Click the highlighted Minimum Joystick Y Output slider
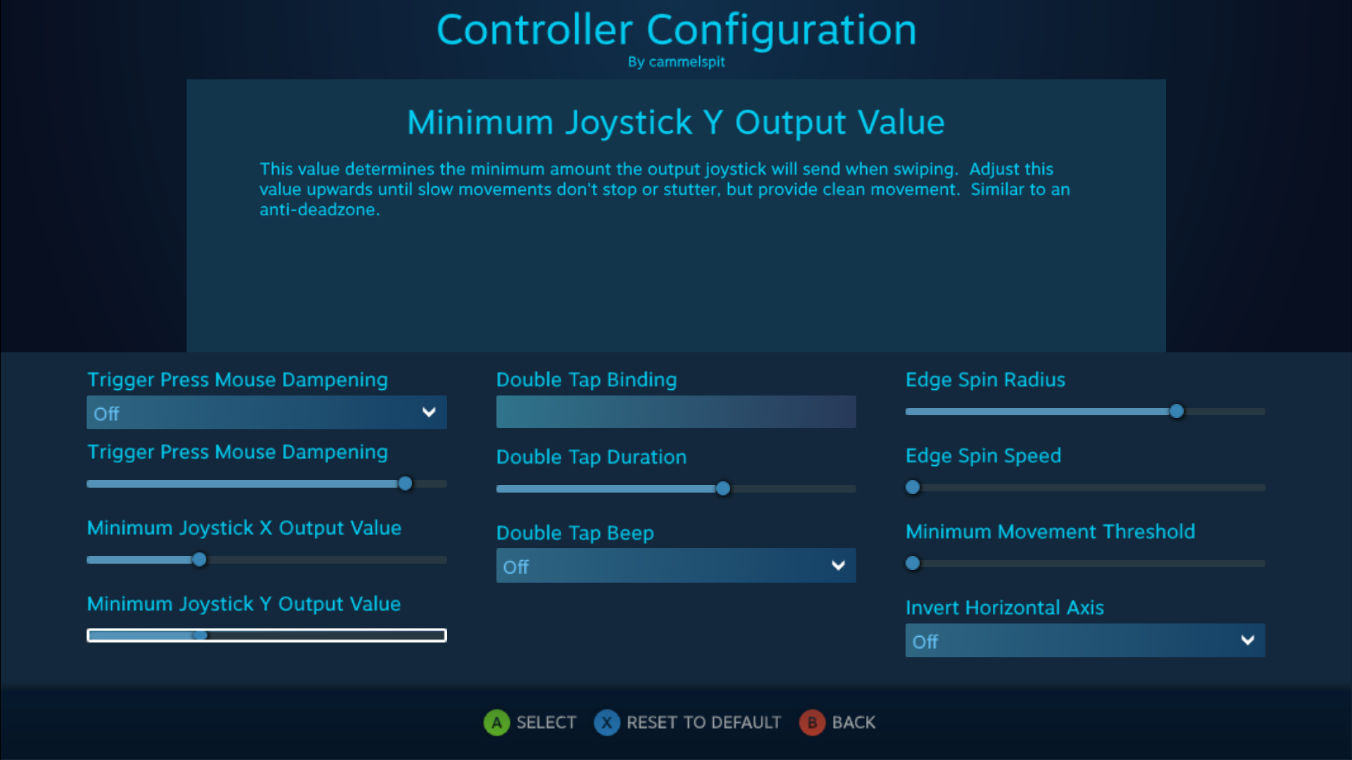The height and width of the screenshot is (760, 1352). (x=266, y=635)
